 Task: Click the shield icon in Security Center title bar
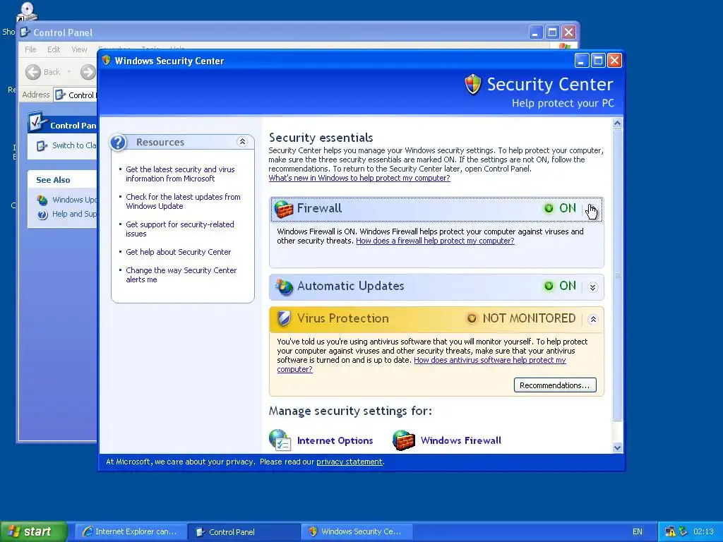(106, 61)
